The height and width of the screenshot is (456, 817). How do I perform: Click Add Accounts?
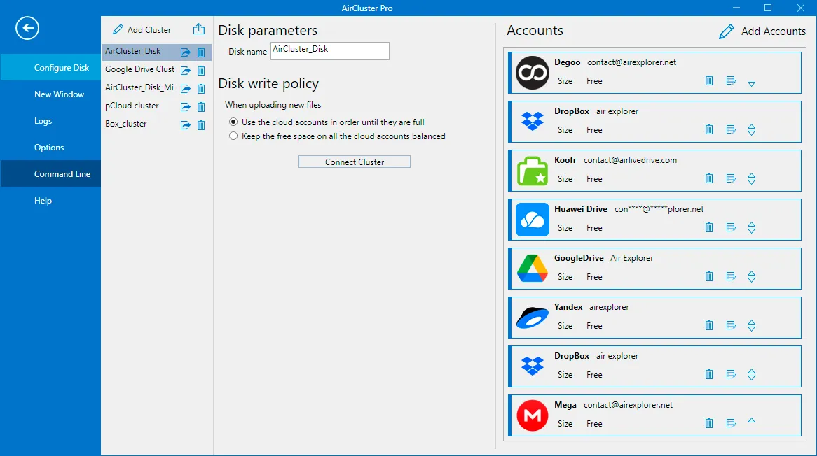point(762,31)
